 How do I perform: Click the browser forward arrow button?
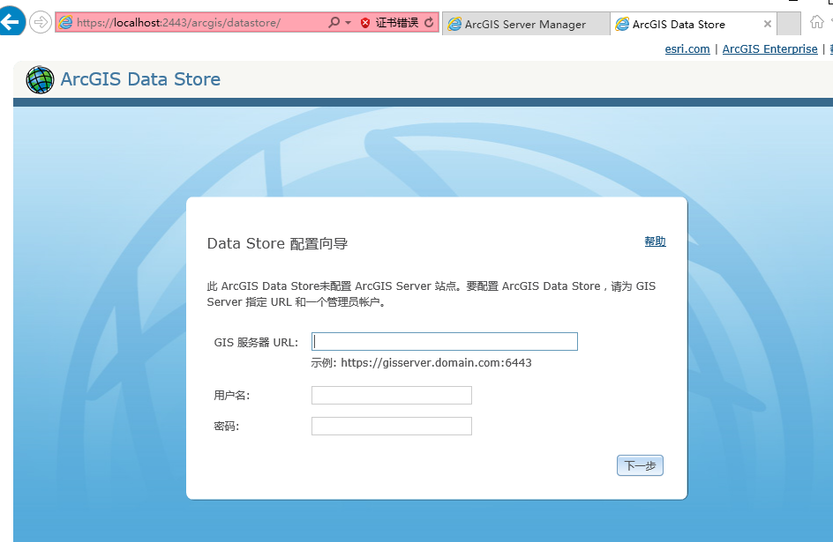[41, 22]
